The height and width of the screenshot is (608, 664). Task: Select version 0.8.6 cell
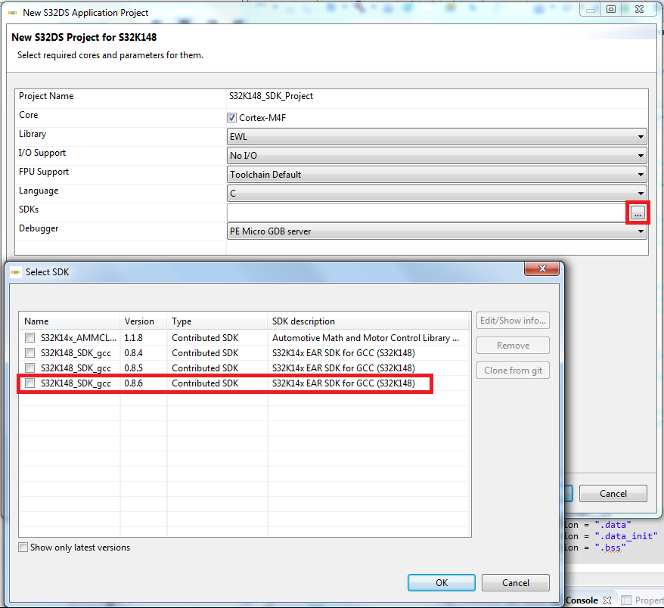click(133, 383)
